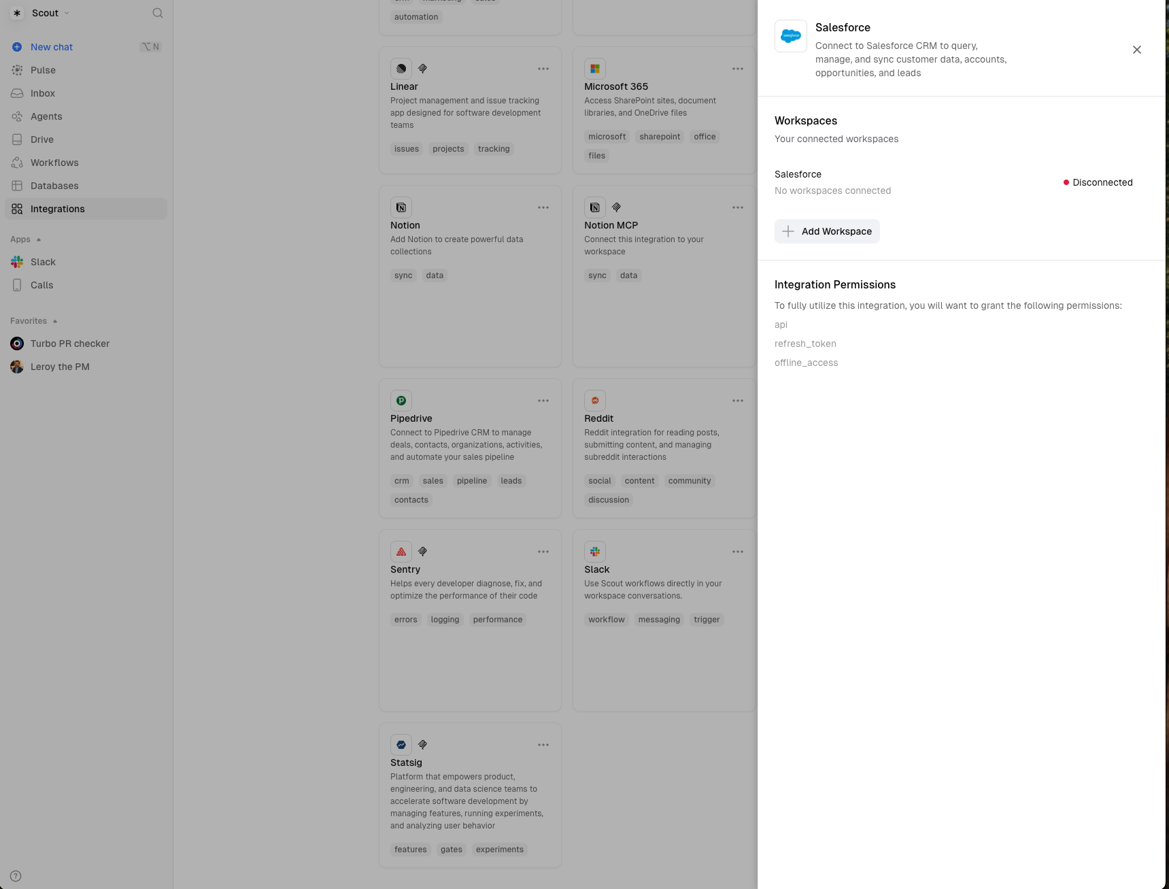The width and height of the screenshot is (1169, 889).
Task: Close the Salesforce details panel
Action: (x=1136, y=50)
